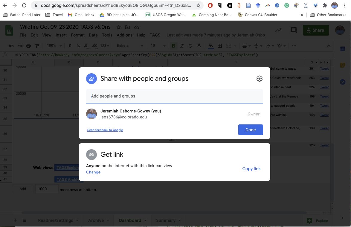The image size is (351, 227).
Task: Hide menus with the collapse arrow
Action: click(x=328, y=46)
